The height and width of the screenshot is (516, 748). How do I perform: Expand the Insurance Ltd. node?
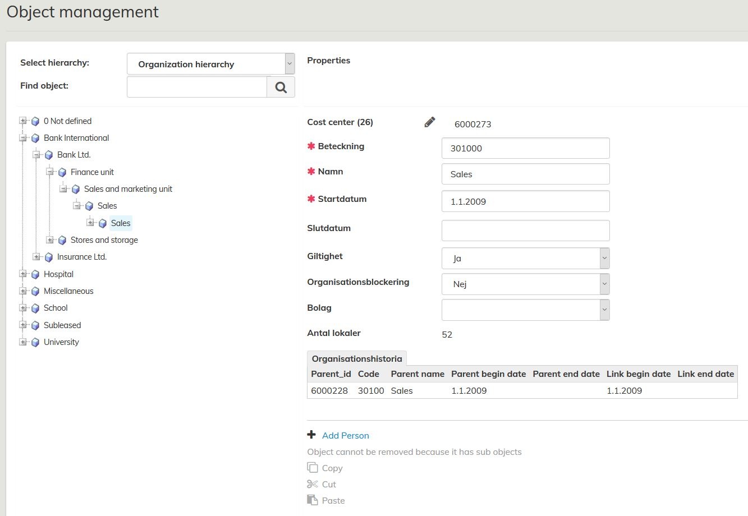(x=36, y=257)
